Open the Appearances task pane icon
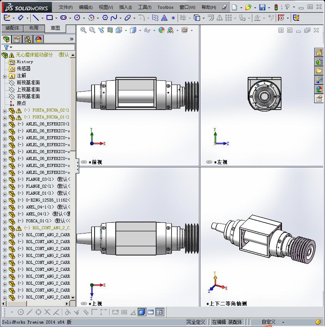This screenshot has width=325, height=327. point(319,90)
